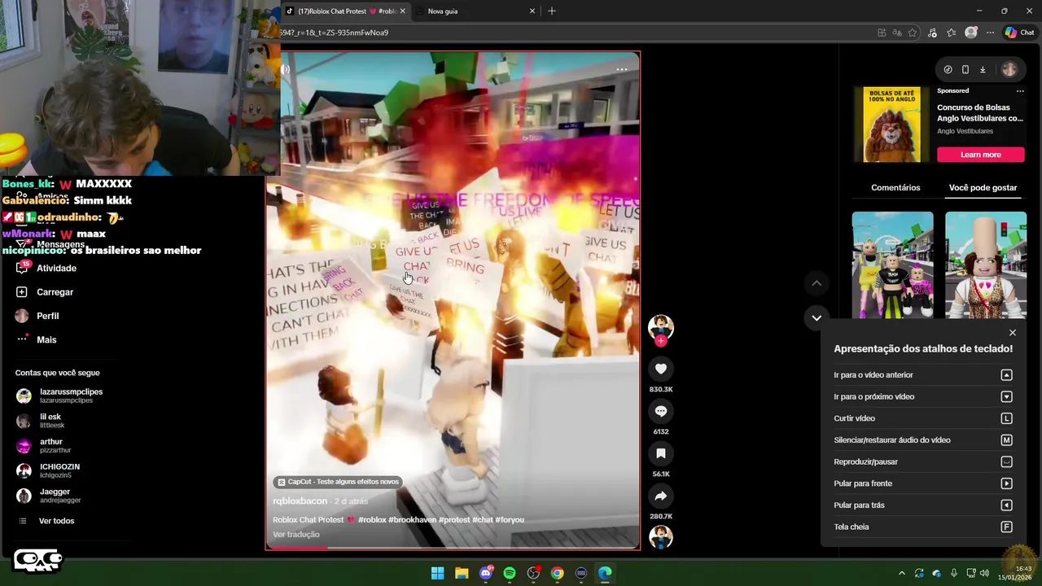Screen dimensions: 1042x586
Task: Click Ver tradução under the caption
Action: point(296,535)
